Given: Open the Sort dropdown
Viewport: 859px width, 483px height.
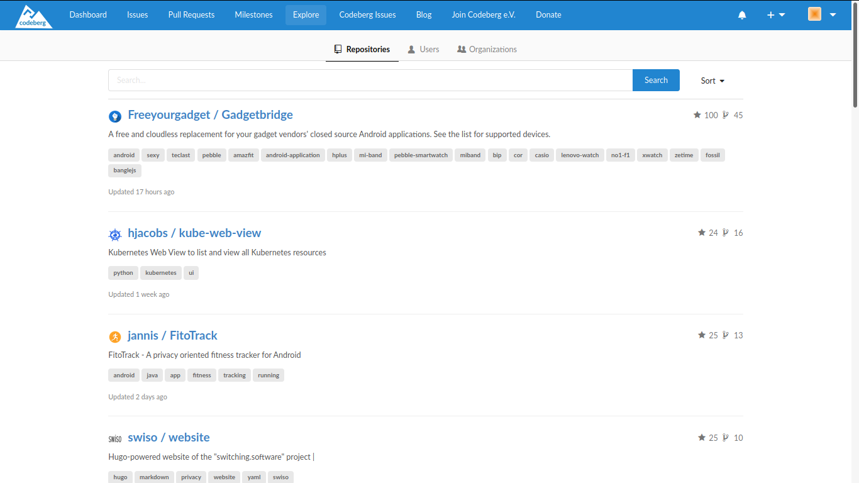Looking at the screenshot, I should tap(712, 80).
